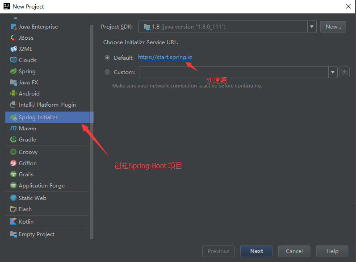Click the Maven 'm' icon

click(x=13, y=128)
